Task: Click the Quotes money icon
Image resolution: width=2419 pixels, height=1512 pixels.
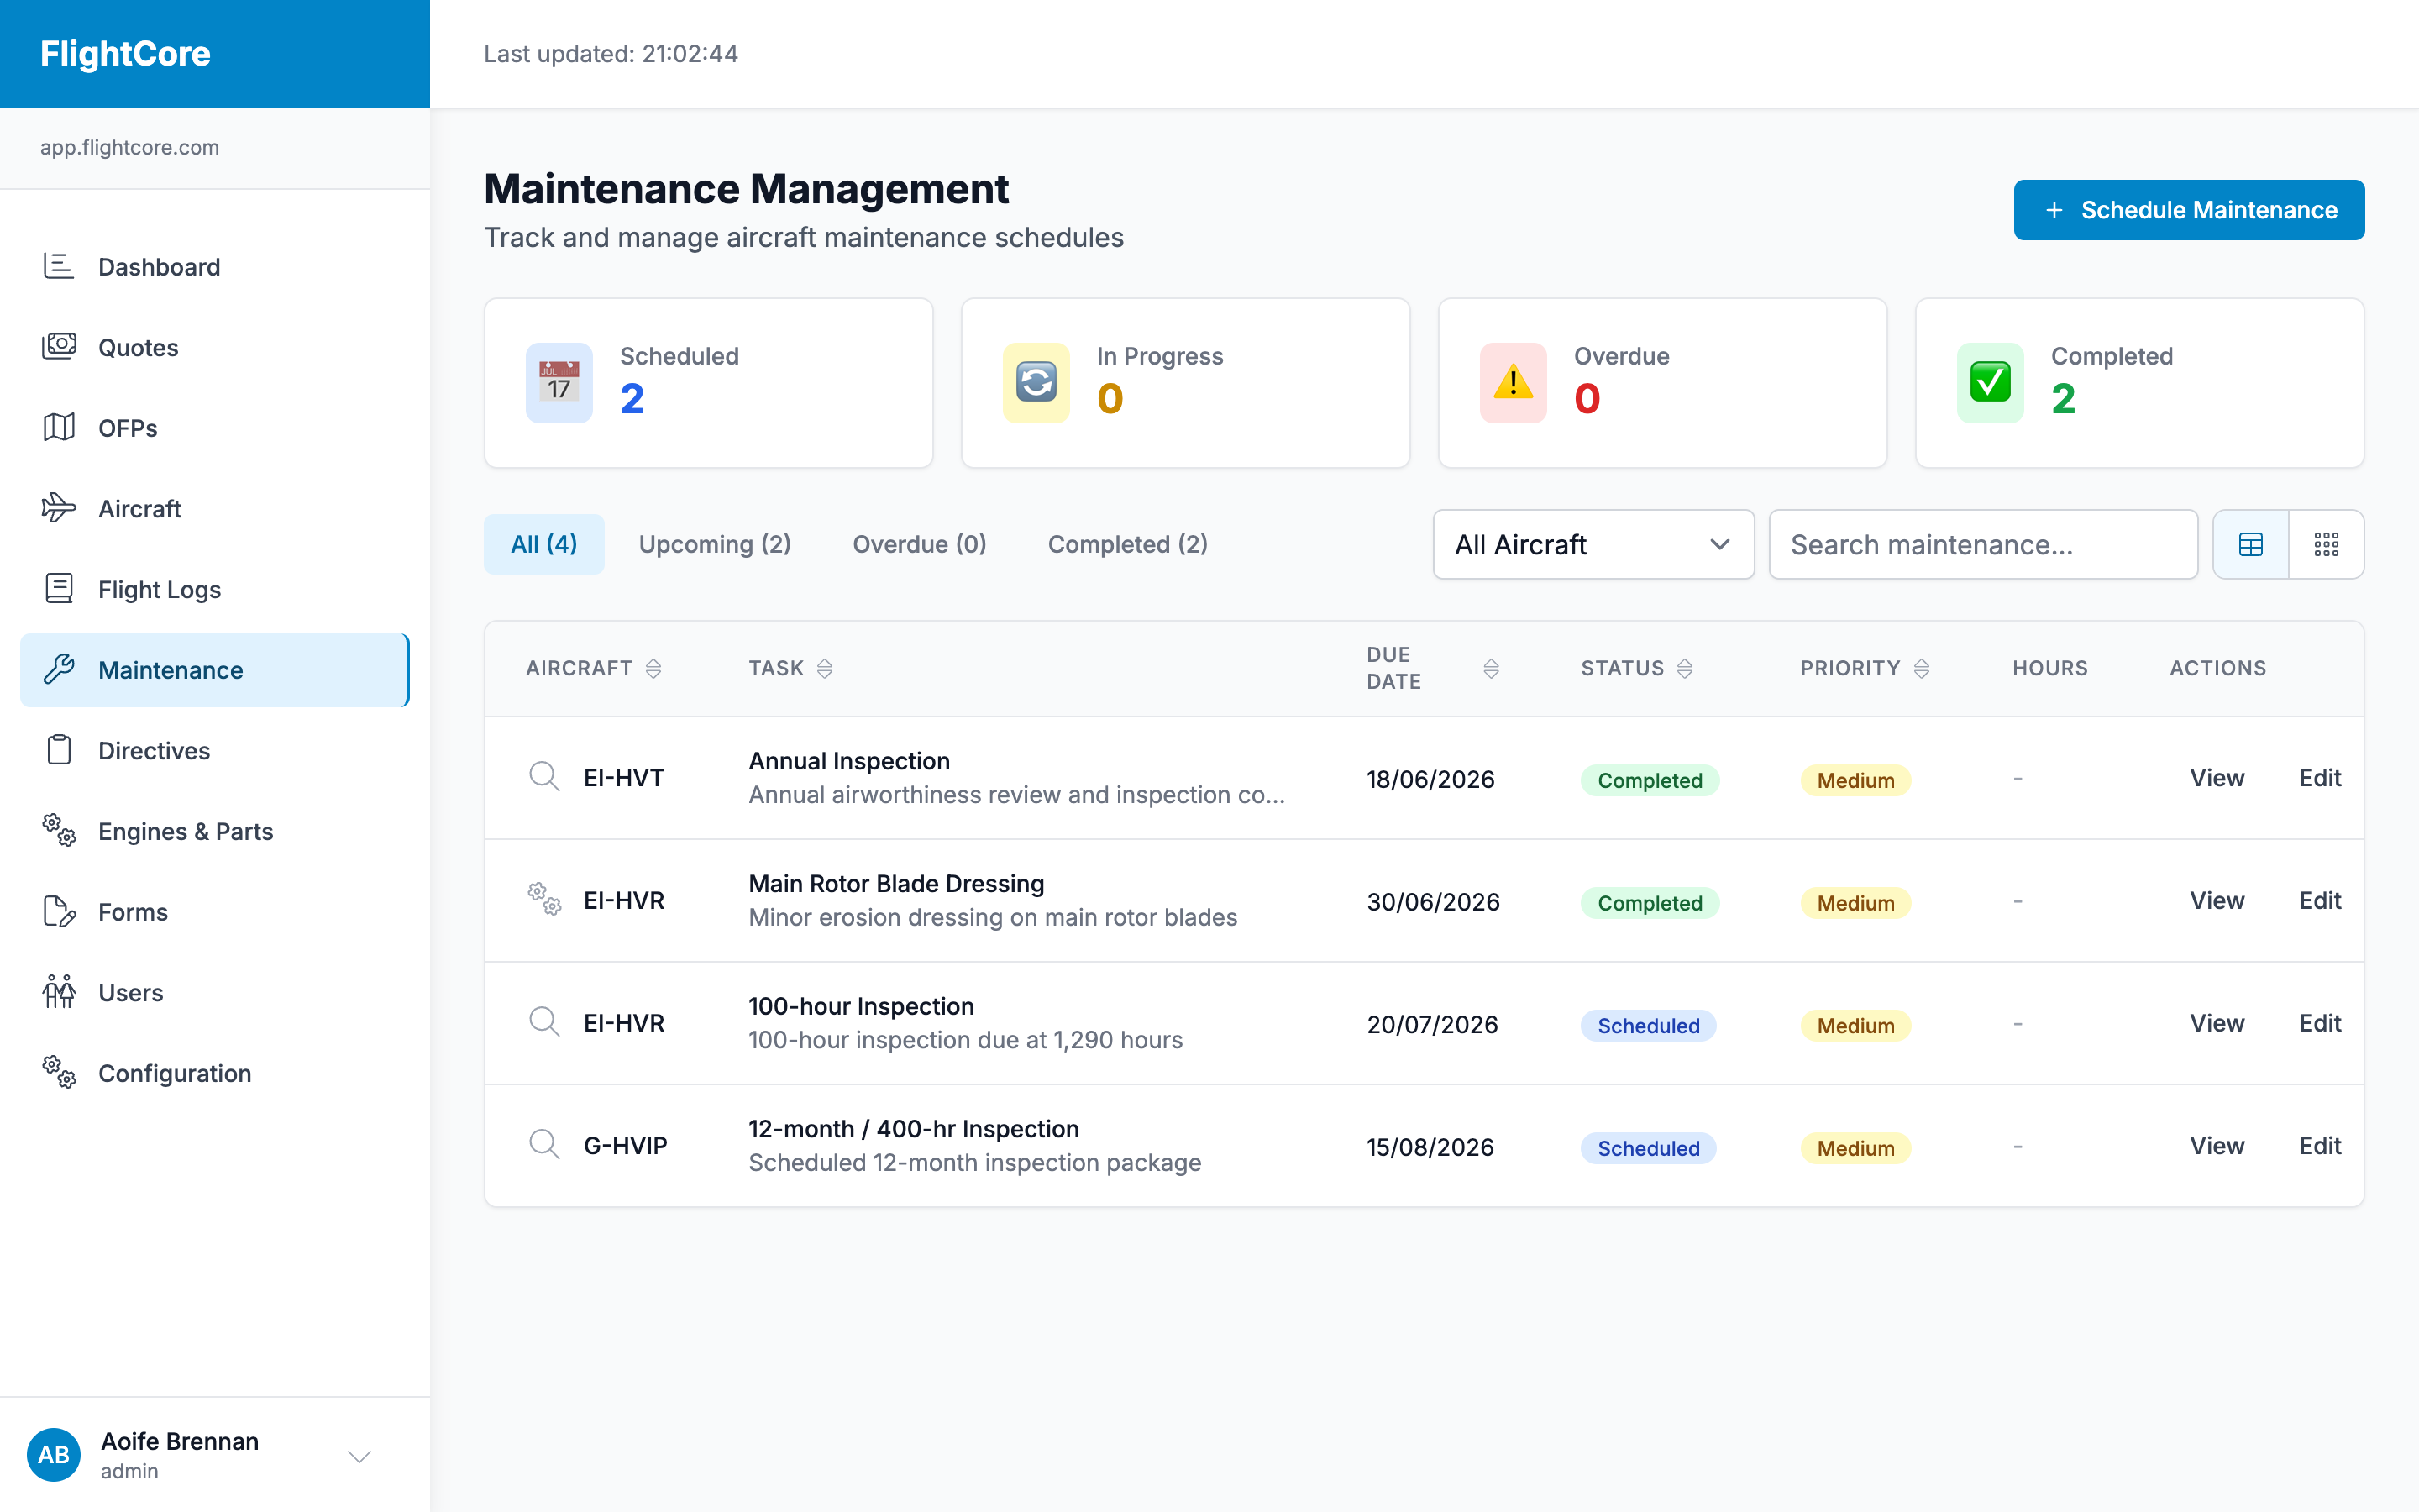Action: point(59,347)
